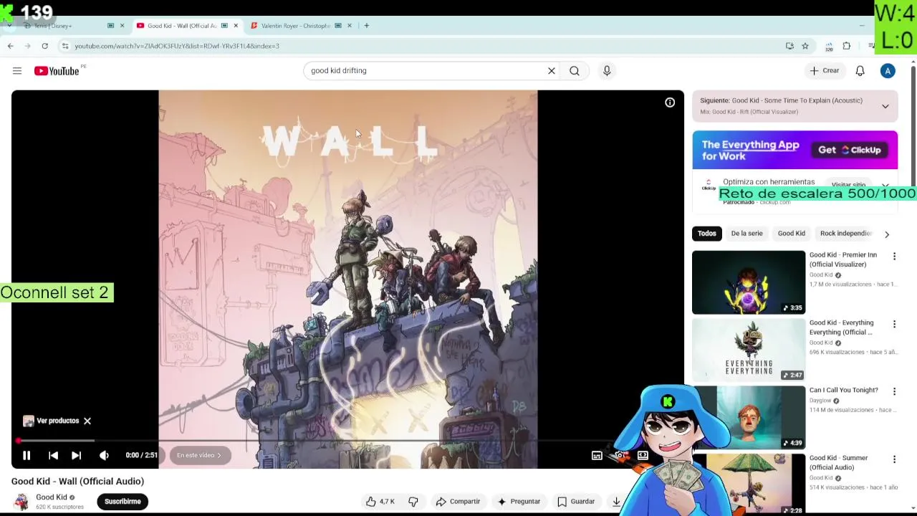This screenshot has height=516, width=917.
Task: Subscribe with Suscribirme button
Action: pos(123,502)
